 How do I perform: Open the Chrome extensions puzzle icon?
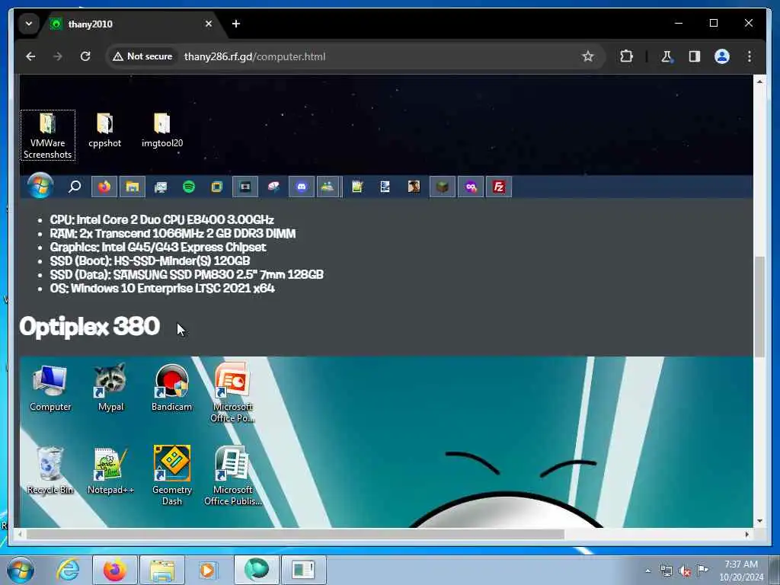click(x=626, y=56)
